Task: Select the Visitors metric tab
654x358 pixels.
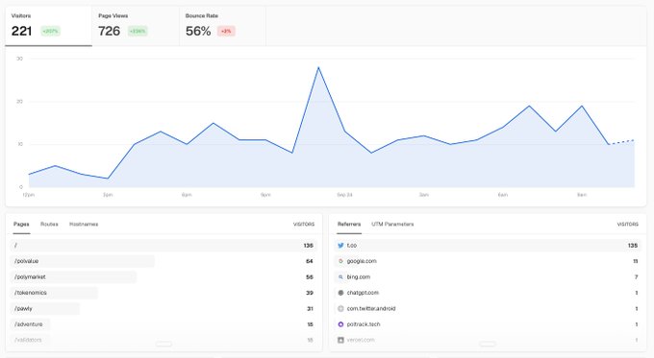Action: pyautogui.click(x=48, y=26)
